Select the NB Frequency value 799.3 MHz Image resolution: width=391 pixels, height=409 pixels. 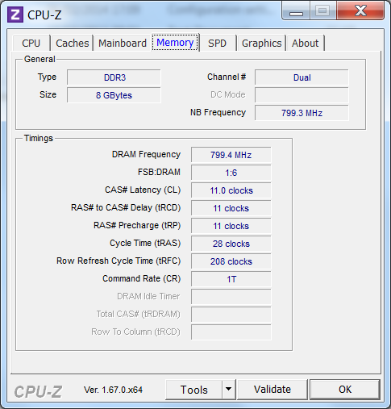(x=302, y=113)
